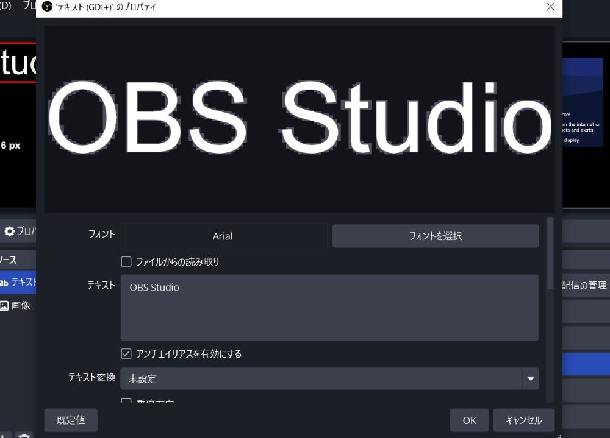Click 配信の管理 in the main window

584,285
